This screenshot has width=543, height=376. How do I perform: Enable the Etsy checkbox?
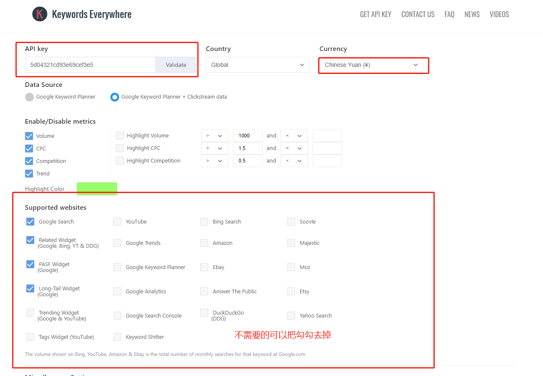tap(291, 291)
